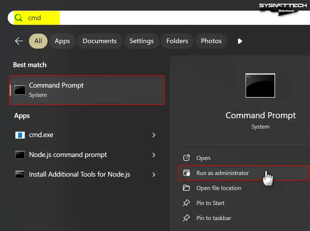Click the Best match heading
This screenshot has width=310, height=231.
pos(30,65)
